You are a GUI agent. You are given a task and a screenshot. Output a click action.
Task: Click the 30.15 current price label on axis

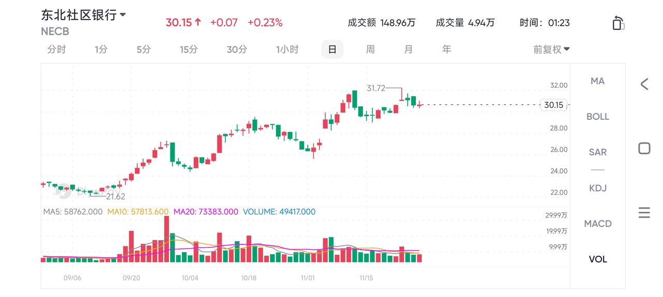click(x=553, y=105)
